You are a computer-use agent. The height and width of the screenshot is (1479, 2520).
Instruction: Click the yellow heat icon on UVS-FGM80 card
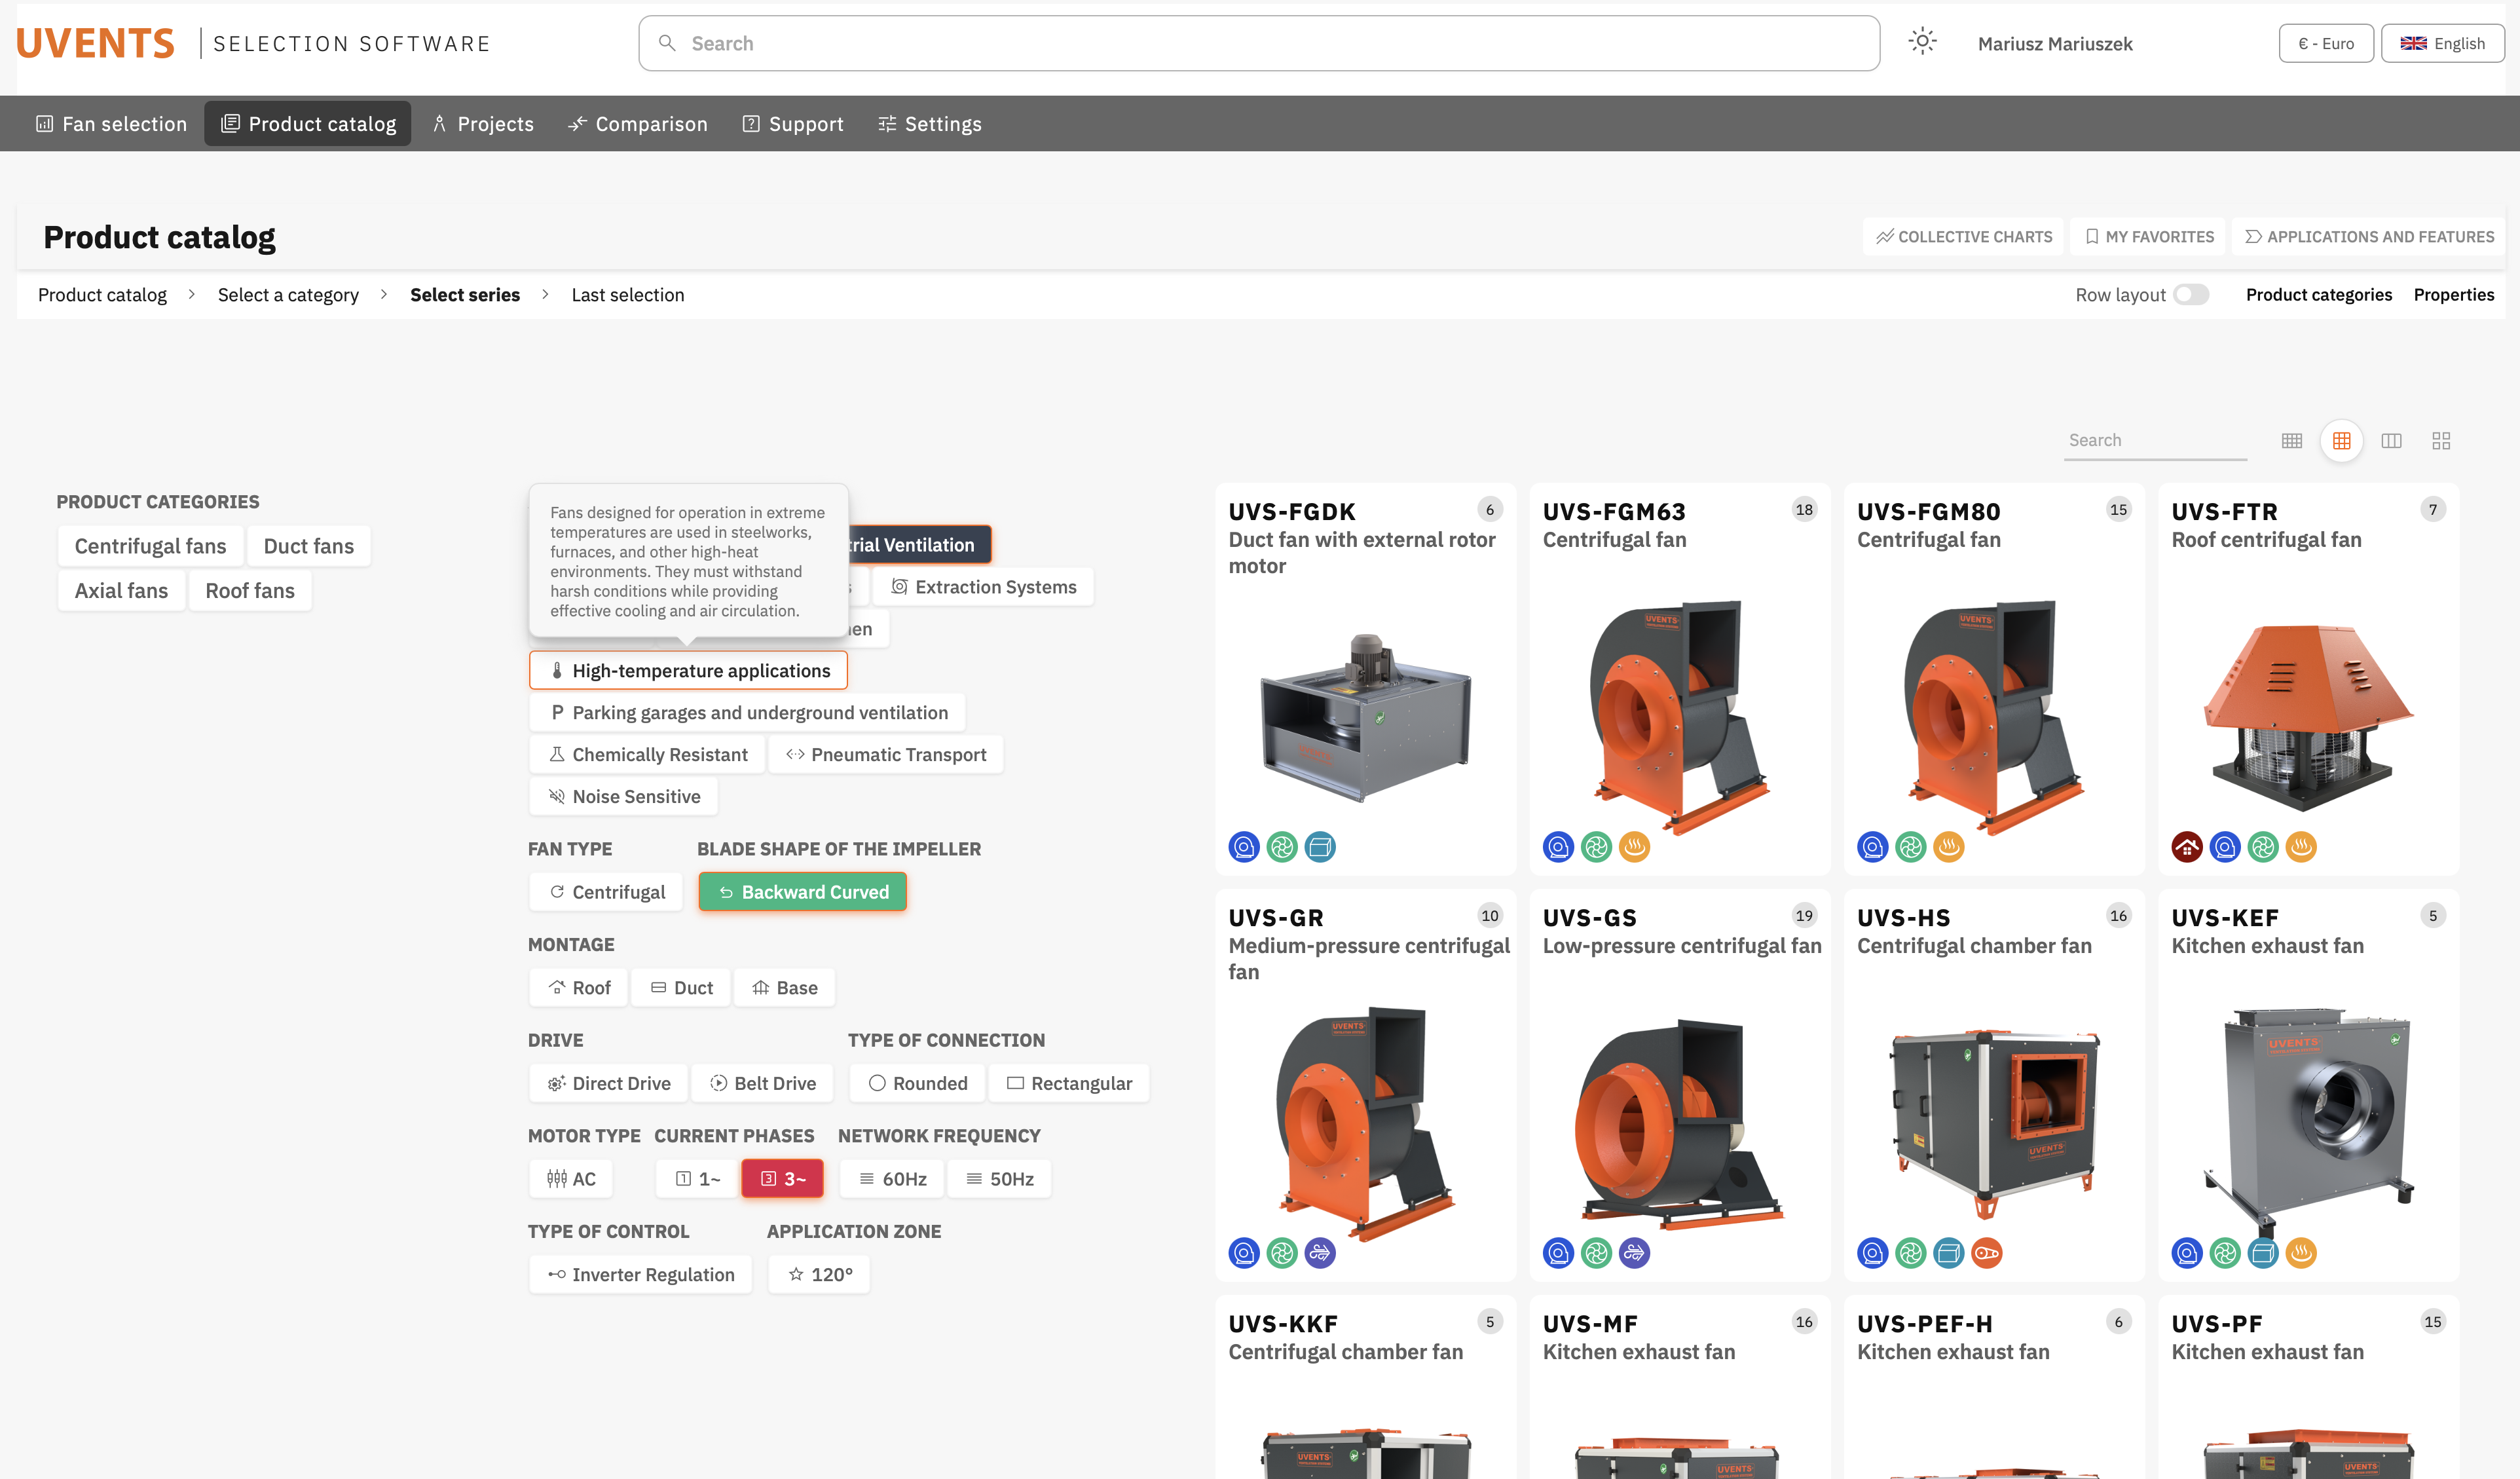(1949, 847)
